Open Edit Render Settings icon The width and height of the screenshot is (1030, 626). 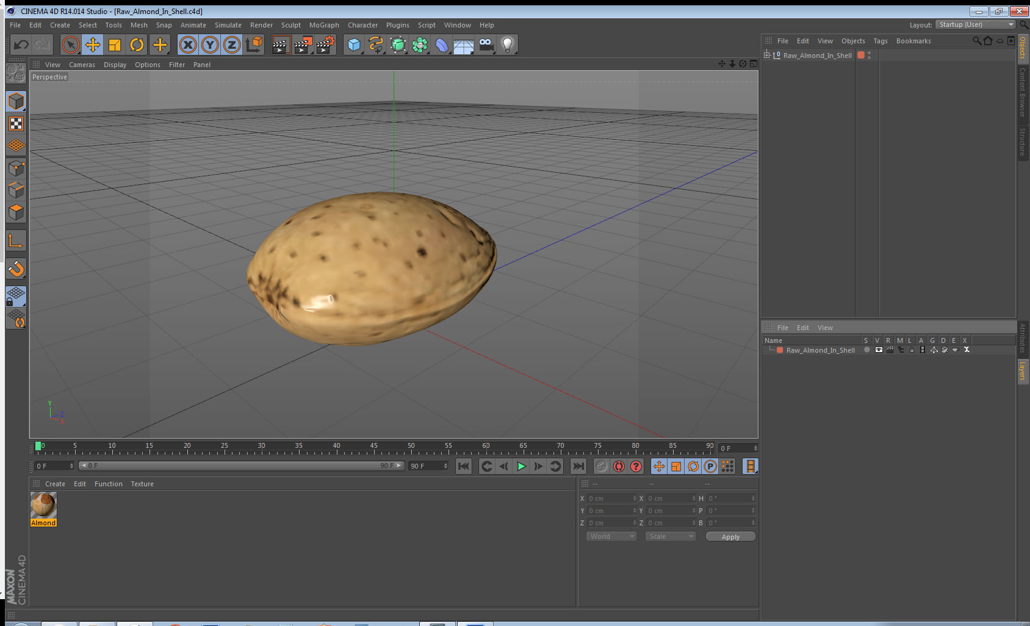click(x=326, y=45)
